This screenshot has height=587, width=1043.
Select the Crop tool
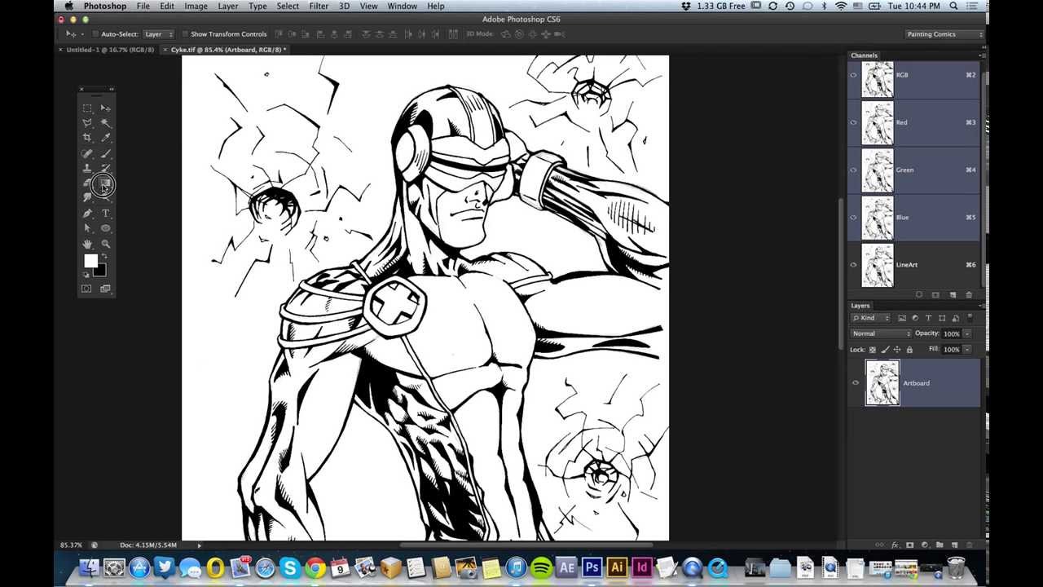[87, 138]
